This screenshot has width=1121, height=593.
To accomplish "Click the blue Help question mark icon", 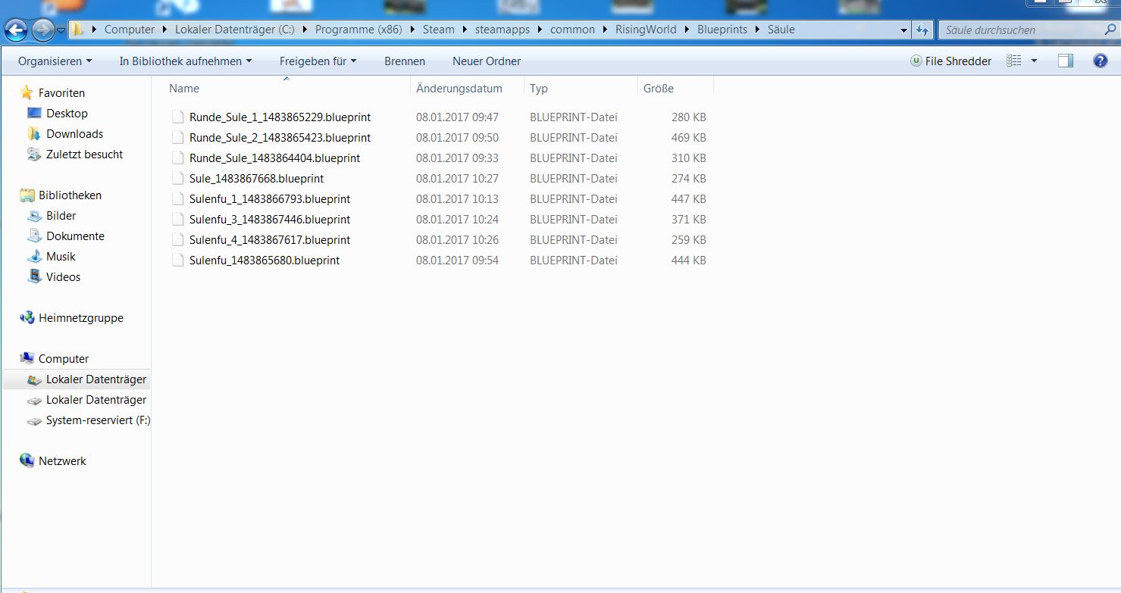I will (x=1101, y=61).
